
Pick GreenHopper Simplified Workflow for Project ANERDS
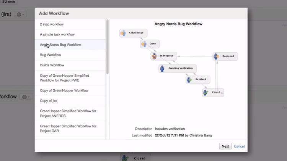click(x=70, y=113)
